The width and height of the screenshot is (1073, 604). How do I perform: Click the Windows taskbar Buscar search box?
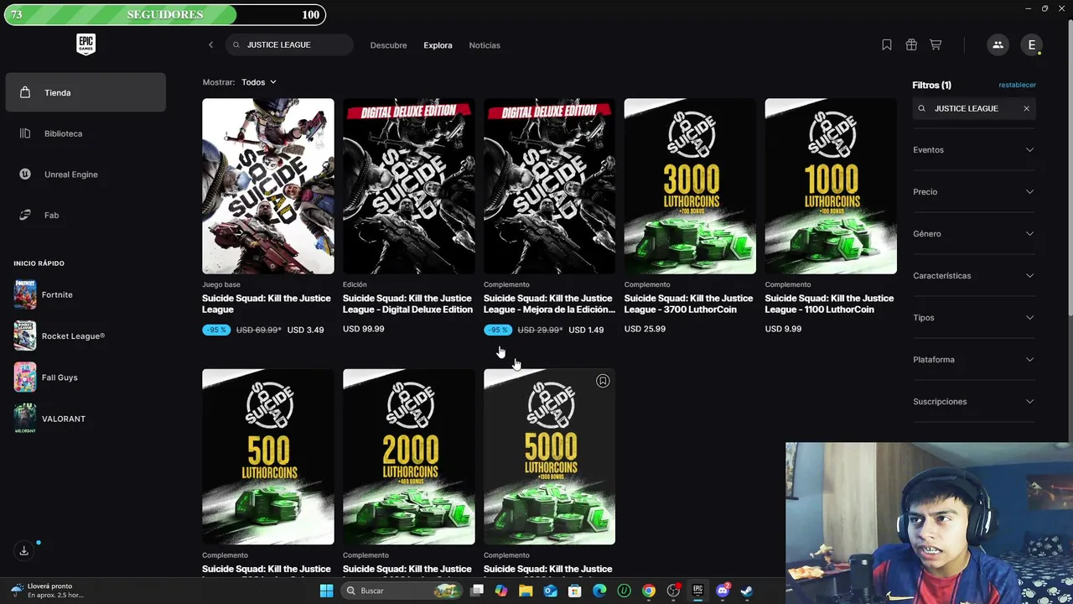(401, 591)
